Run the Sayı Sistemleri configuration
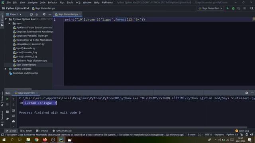Image resolution: width=255 pixels, height=143 pixels. pyautogui.click(x=228, y=8)
